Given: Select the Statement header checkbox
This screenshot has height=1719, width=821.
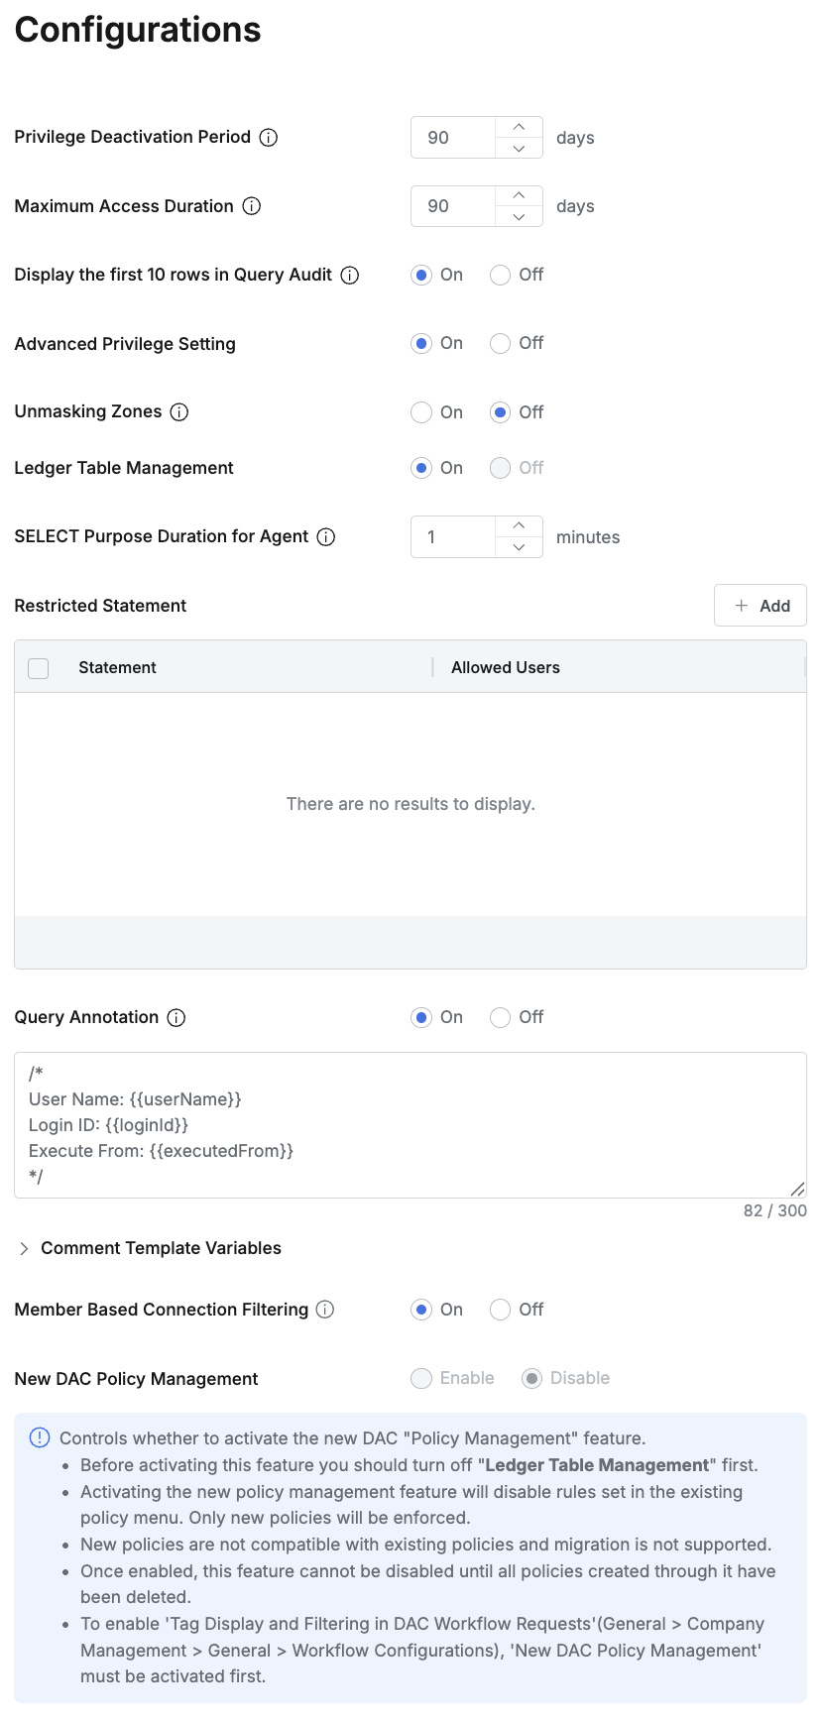Looking at the screenshot, I should [x=39, y=668].
